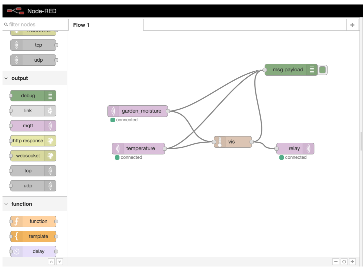
Task: Select the debug node from the output section
Action: click(33, 96)
